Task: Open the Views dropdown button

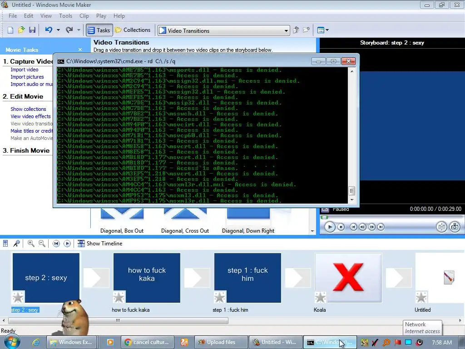Action: [323, 30]
